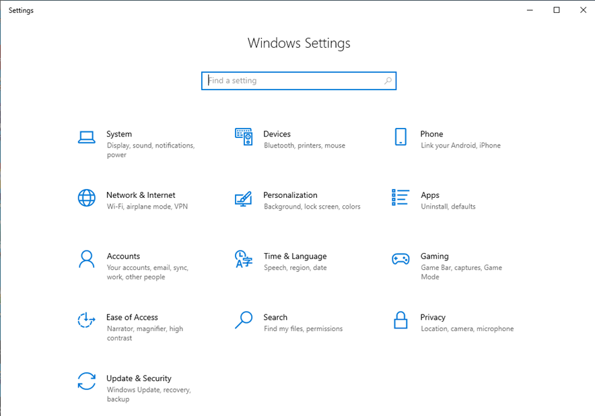Click 'Link your Android, iPhone' description
Screen dimensions: 595x416
tap(460, 145)
